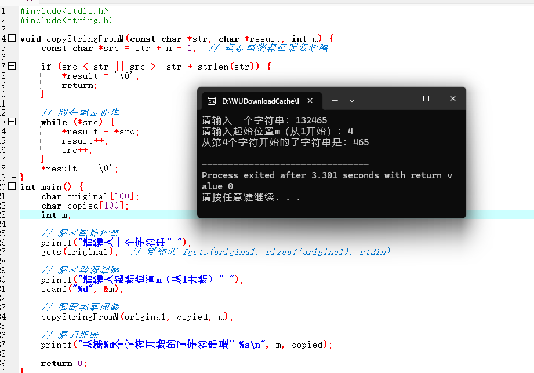Click the '*result = *src;' line
Viewport: 534px width, 373px height.
click(x=100, y=131)
